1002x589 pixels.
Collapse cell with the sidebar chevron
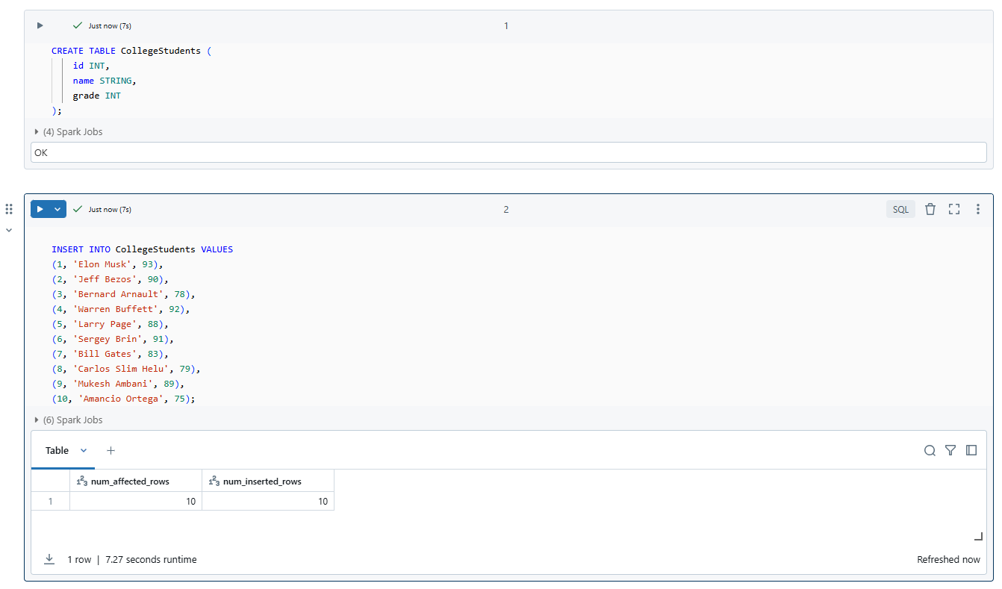tap(9, 230)
